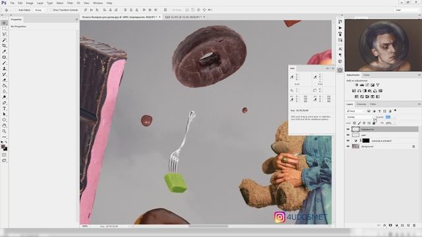Select the Clone Stamp tool
Viewport: 422px width, 237px height.
[x=4, y=68]
